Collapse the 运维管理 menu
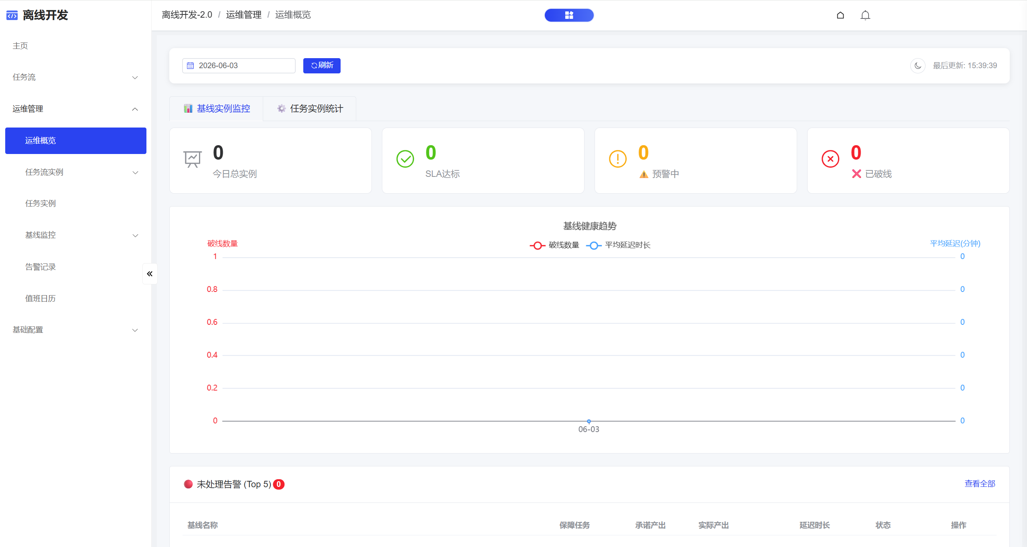Viewport: 1027px width, 547px height. point(75,109)
